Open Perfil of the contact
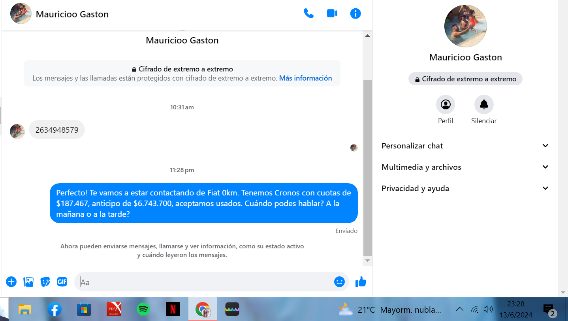This screenshot has width=568, height=321. point(446,105)
